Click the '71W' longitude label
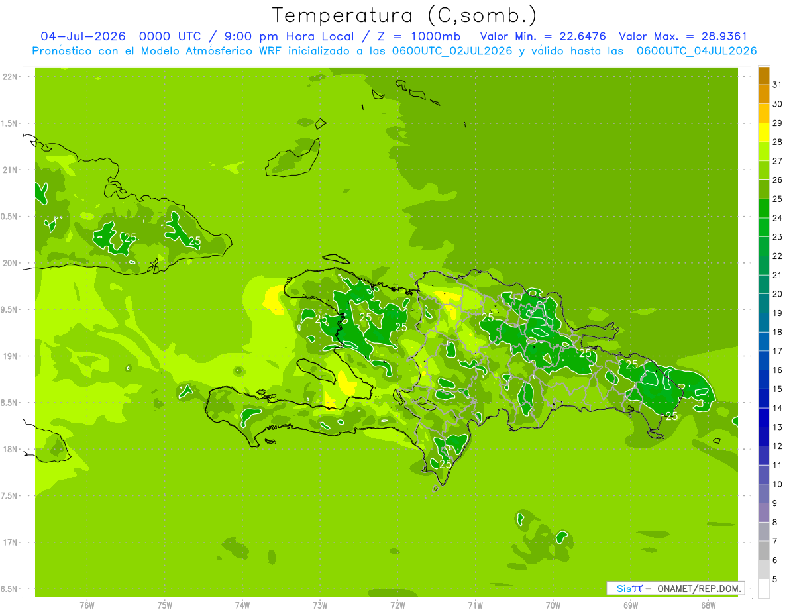 point(475,605)
